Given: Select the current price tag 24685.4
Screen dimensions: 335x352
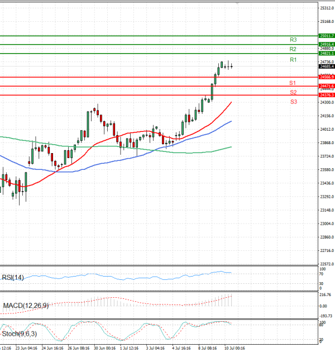Looking at the screenshot, I should [x=327, y=66].
